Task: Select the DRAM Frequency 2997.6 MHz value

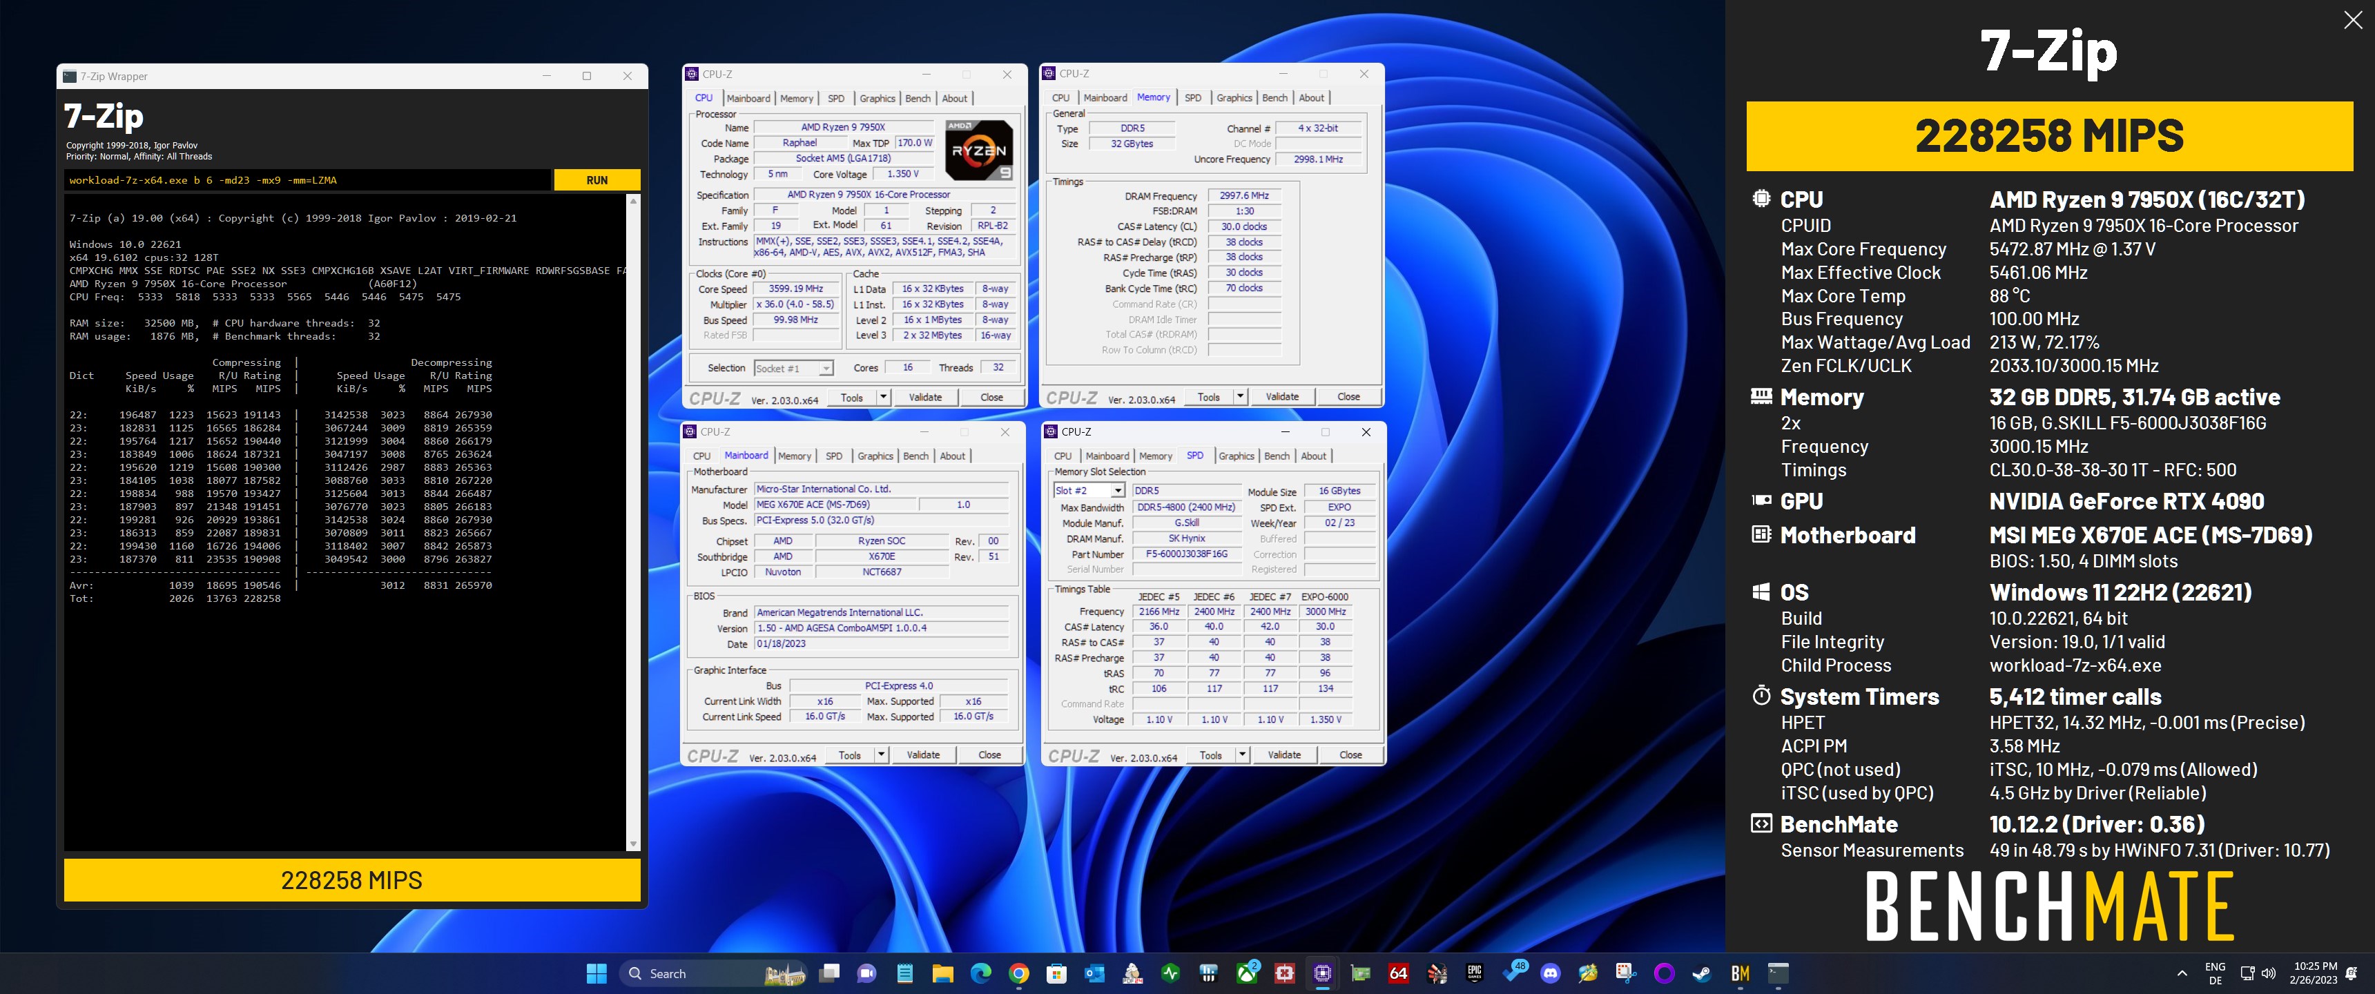Action: (x=1243, y=197)
